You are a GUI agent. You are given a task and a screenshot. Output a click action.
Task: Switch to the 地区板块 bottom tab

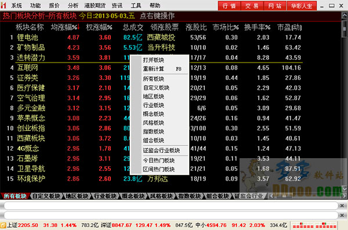click(77, 196)
